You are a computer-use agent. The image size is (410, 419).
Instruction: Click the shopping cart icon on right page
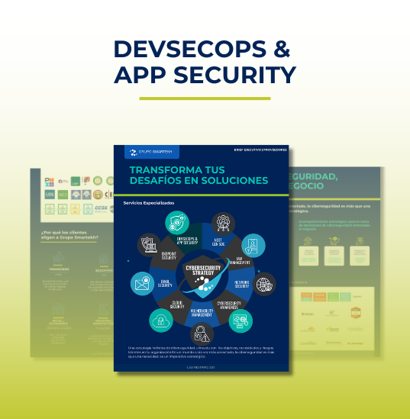tap(334, 240)
